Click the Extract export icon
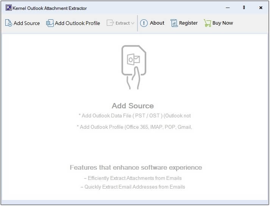Image resolution: width=270 pixels, height=206 pixels. point(110,23)
